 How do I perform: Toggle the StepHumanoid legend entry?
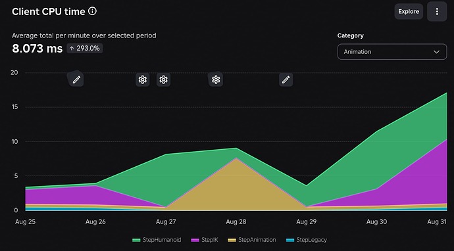pos(157,240)
